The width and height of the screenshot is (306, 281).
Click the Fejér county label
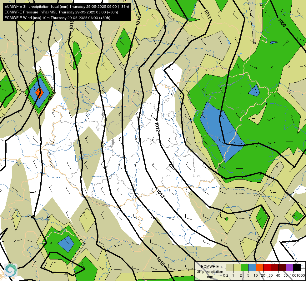click(113, 142)
